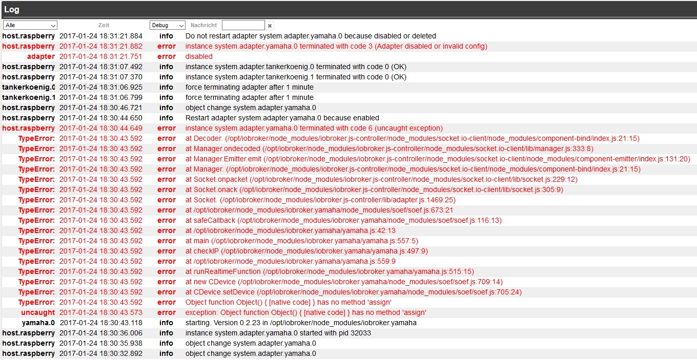This screenshot has height=360, width=697.
Task: Select stack line 'at Socket.onack' socket.js:305:9
Action: pos(374,190)
